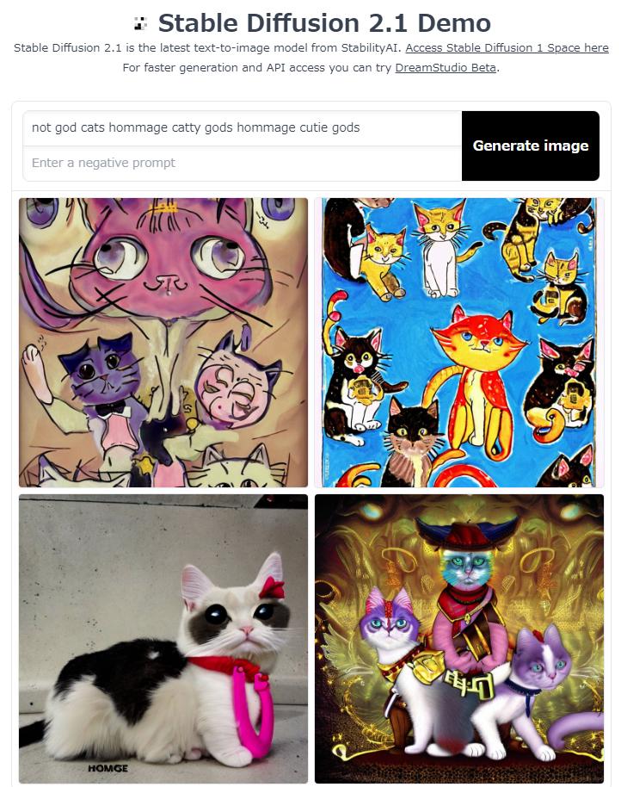This screenshot has height=787, width=621.
Task: Click the Generate image button
Action: point(531,146)
